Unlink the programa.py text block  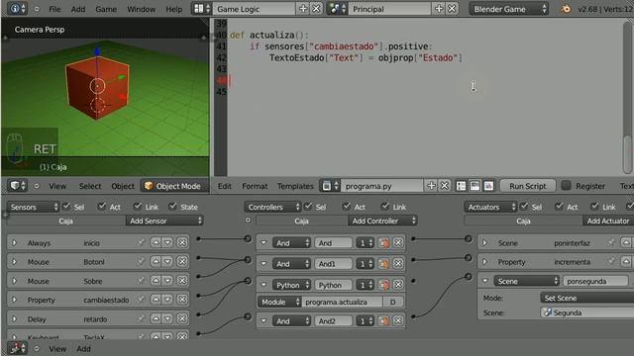click(x=445, y=186)
